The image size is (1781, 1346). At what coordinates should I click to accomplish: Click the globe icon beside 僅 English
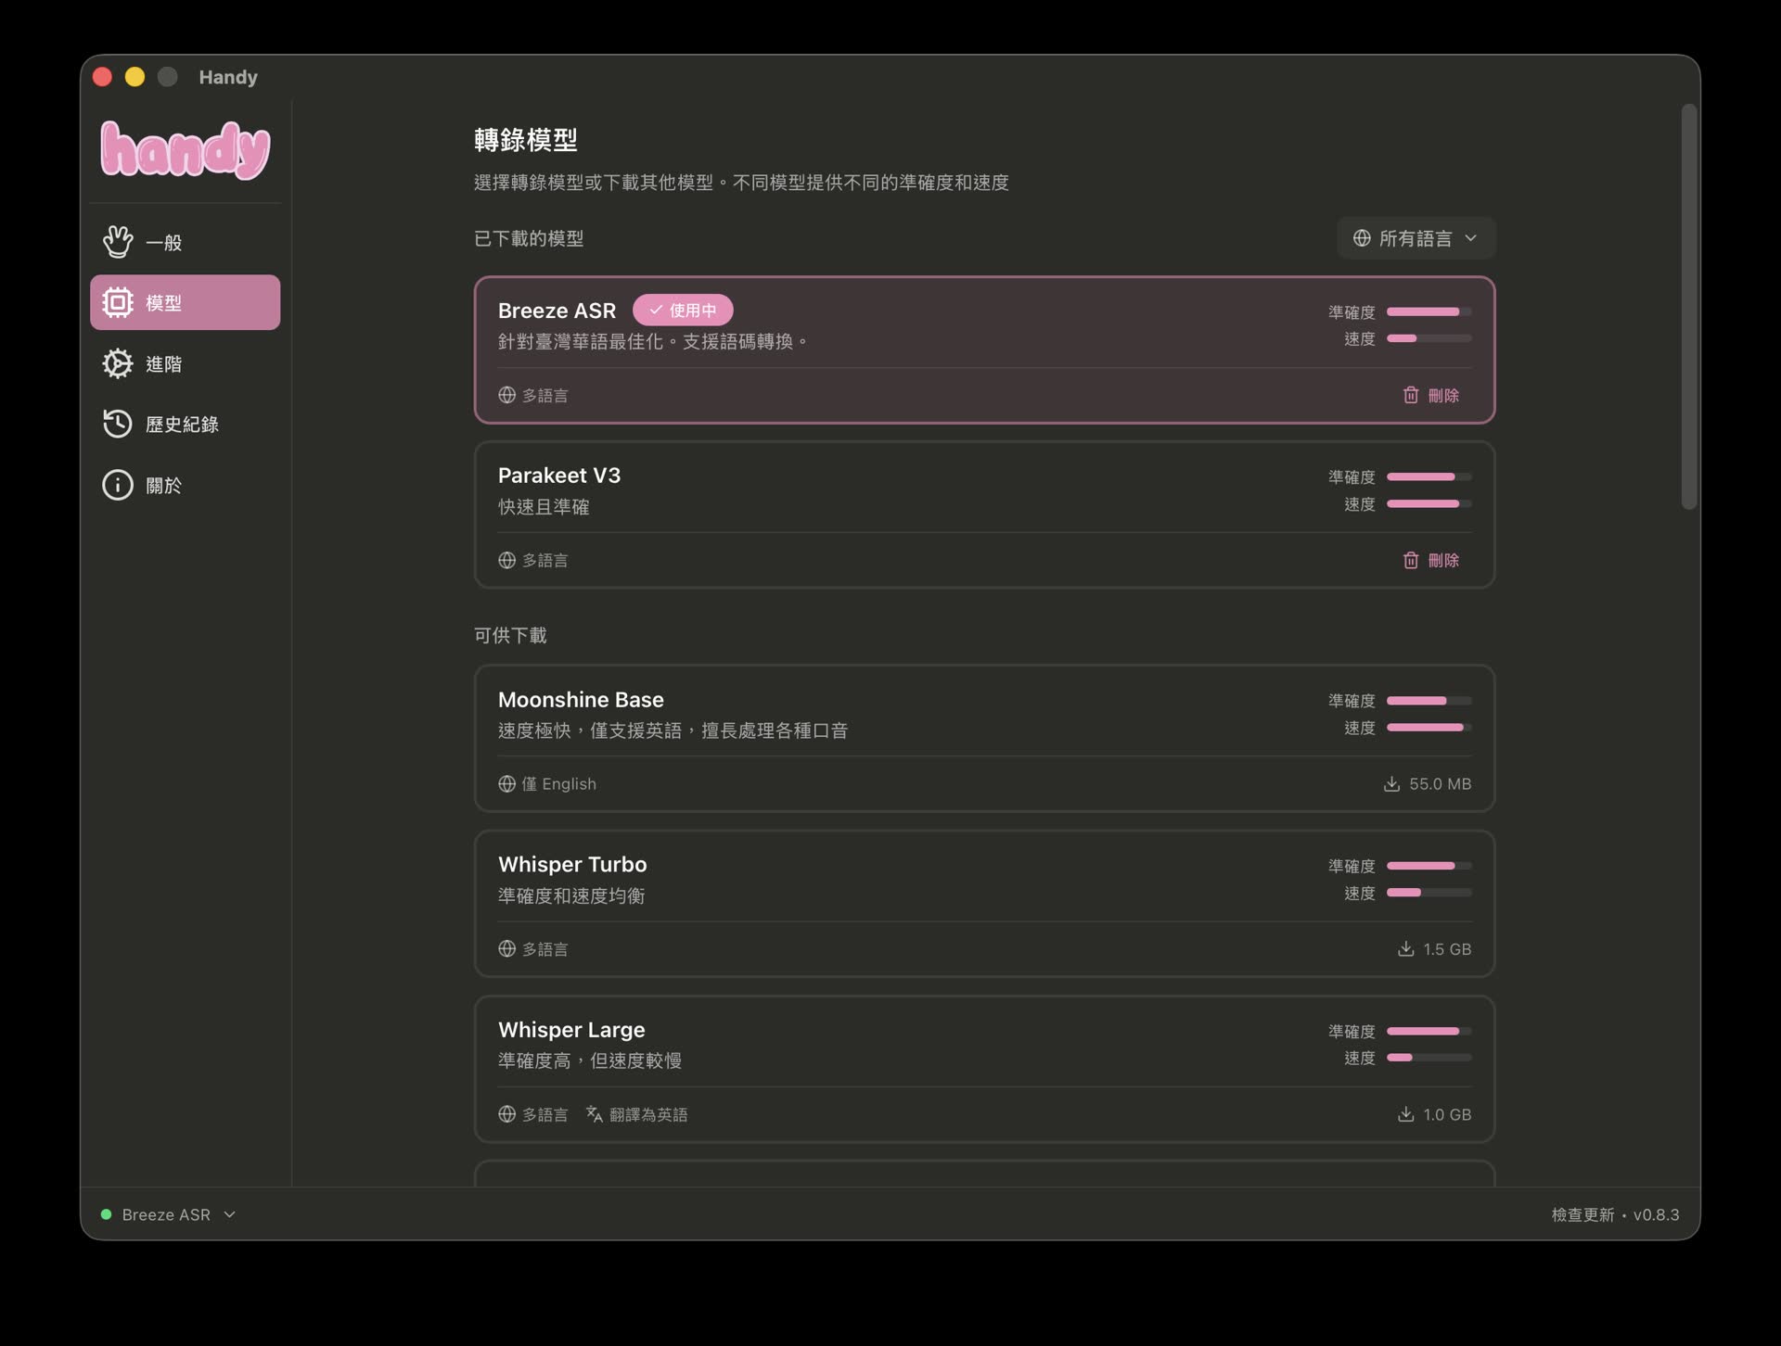tap(506, 784)
